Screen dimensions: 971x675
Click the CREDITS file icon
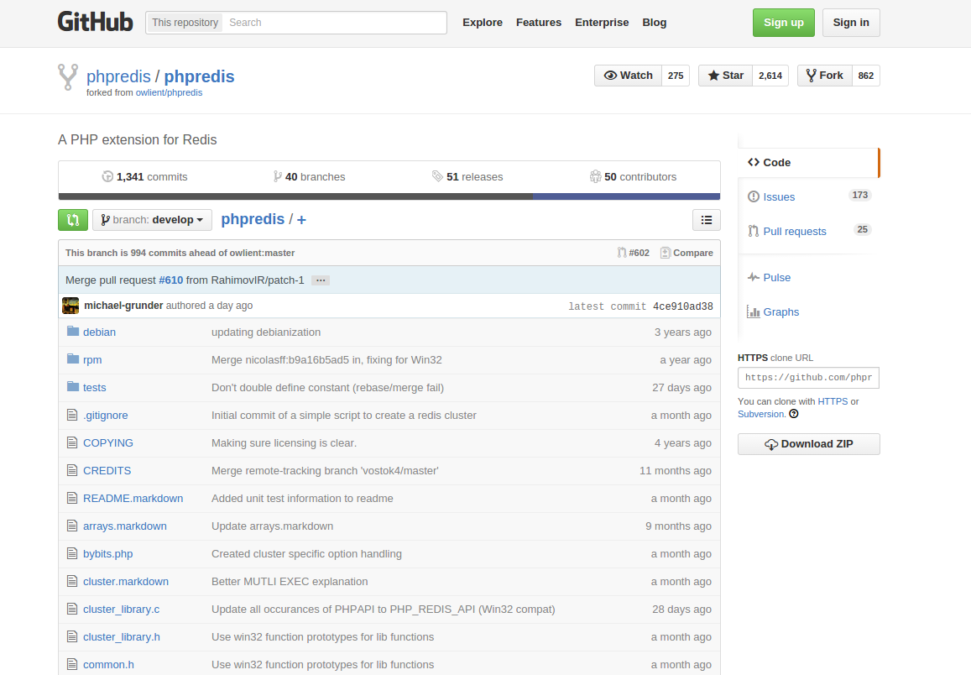pos(72,471)
